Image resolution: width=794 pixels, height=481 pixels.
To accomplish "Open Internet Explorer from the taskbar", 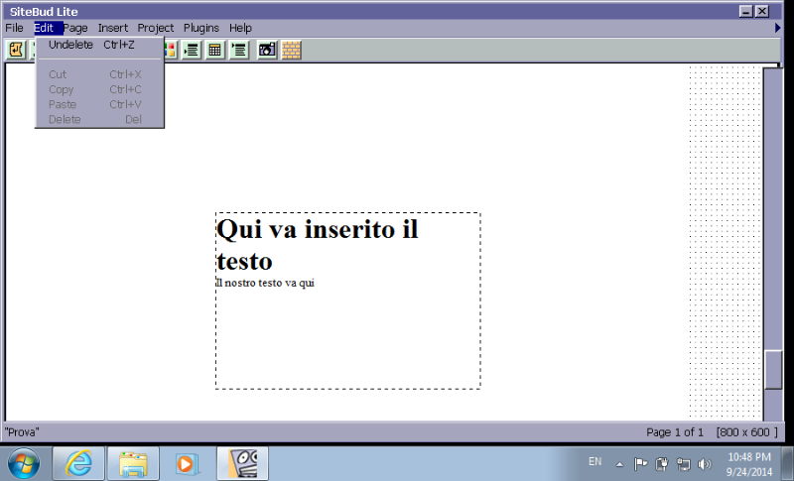I will point(78,462).
